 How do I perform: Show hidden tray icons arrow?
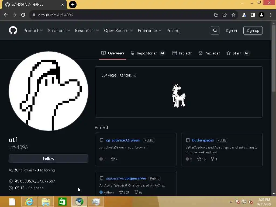point(231,202)
